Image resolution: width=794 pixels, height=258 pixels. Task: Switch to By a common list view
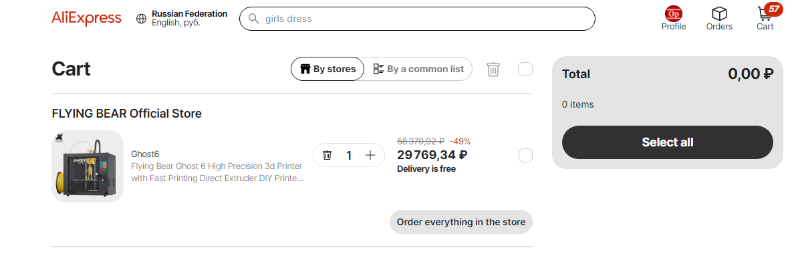418,69
